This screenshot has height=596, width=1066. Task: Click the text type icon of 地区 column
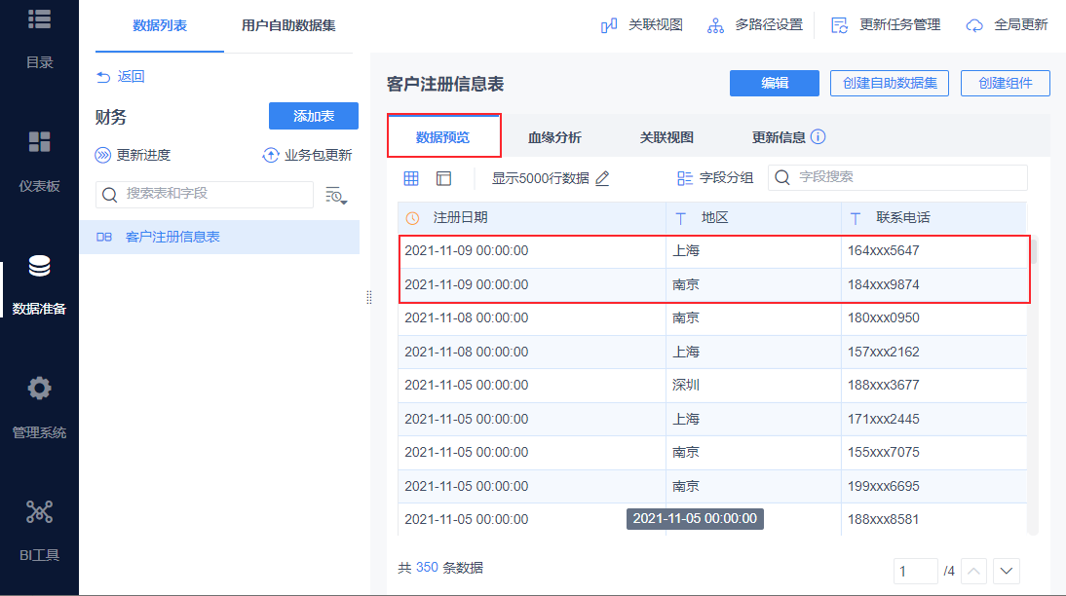coord(680,218)
